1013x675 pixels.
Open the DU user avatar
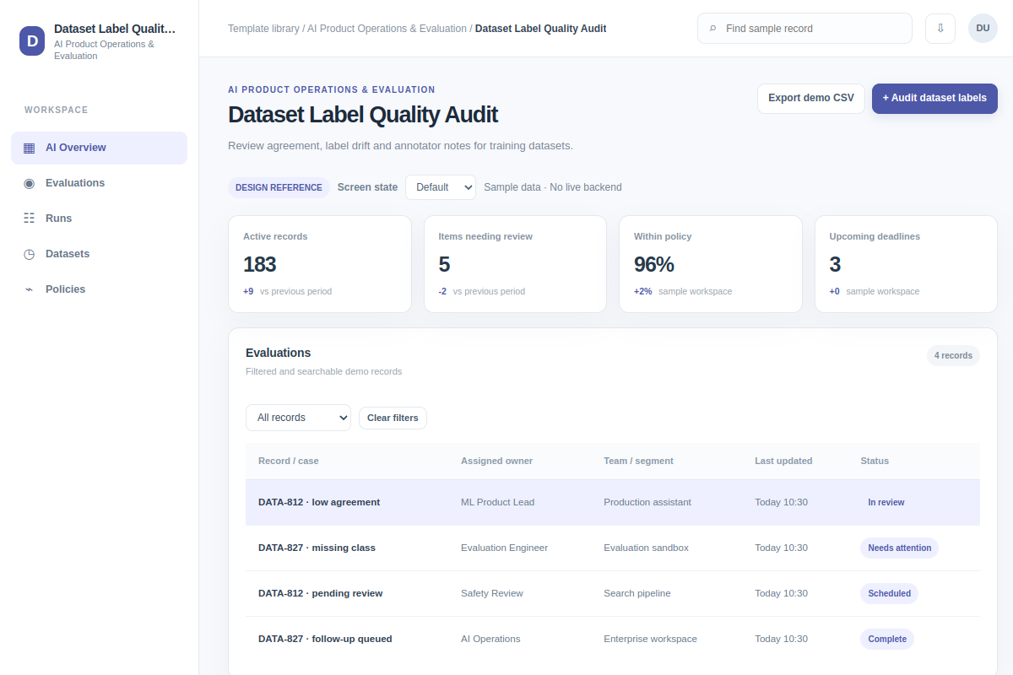point(983,28)
